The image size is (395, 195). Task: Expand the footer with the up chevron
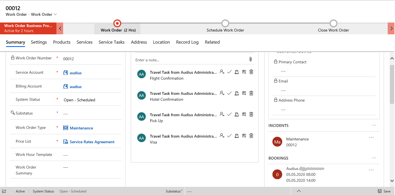click(299, 191)
